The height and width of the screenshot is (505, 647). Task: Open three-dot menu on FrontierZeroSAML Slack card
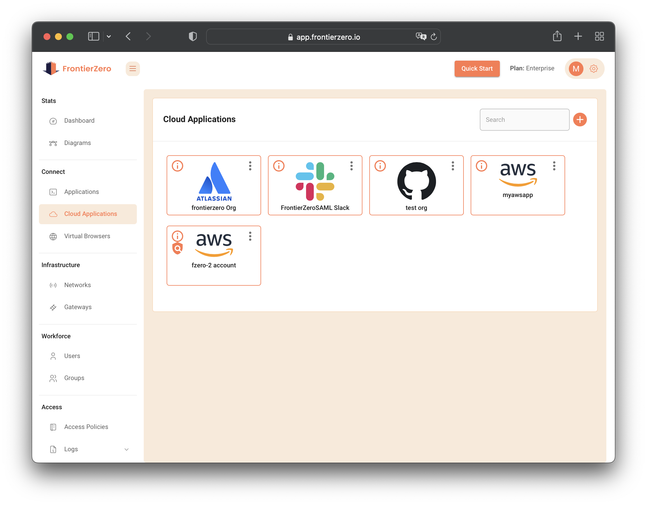click(352, 166)
